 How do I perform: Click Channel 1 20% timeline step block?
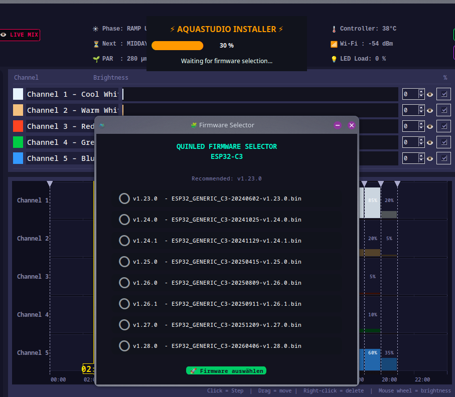pyautogui.click(x=389, y=215)
